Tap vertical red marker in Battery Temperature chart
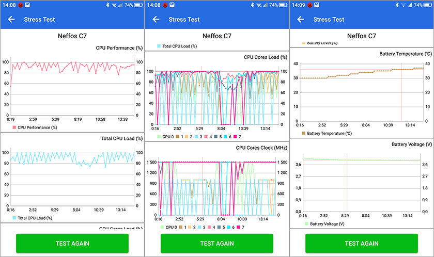The height and width of the screenshot is (257, 434). click(401, 92)
